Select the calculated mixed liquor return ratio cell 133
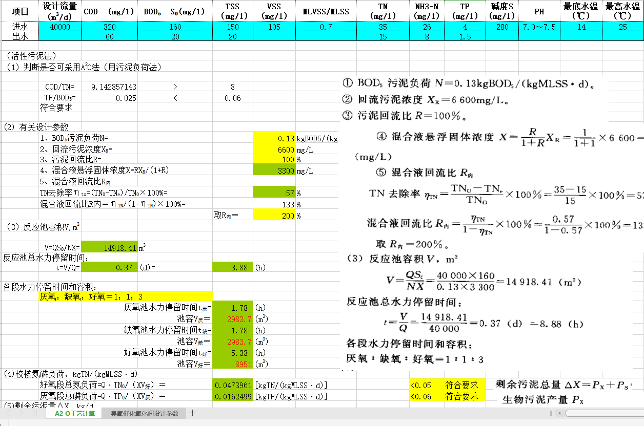Screen dimensions: 644x426 click(274, 204)
